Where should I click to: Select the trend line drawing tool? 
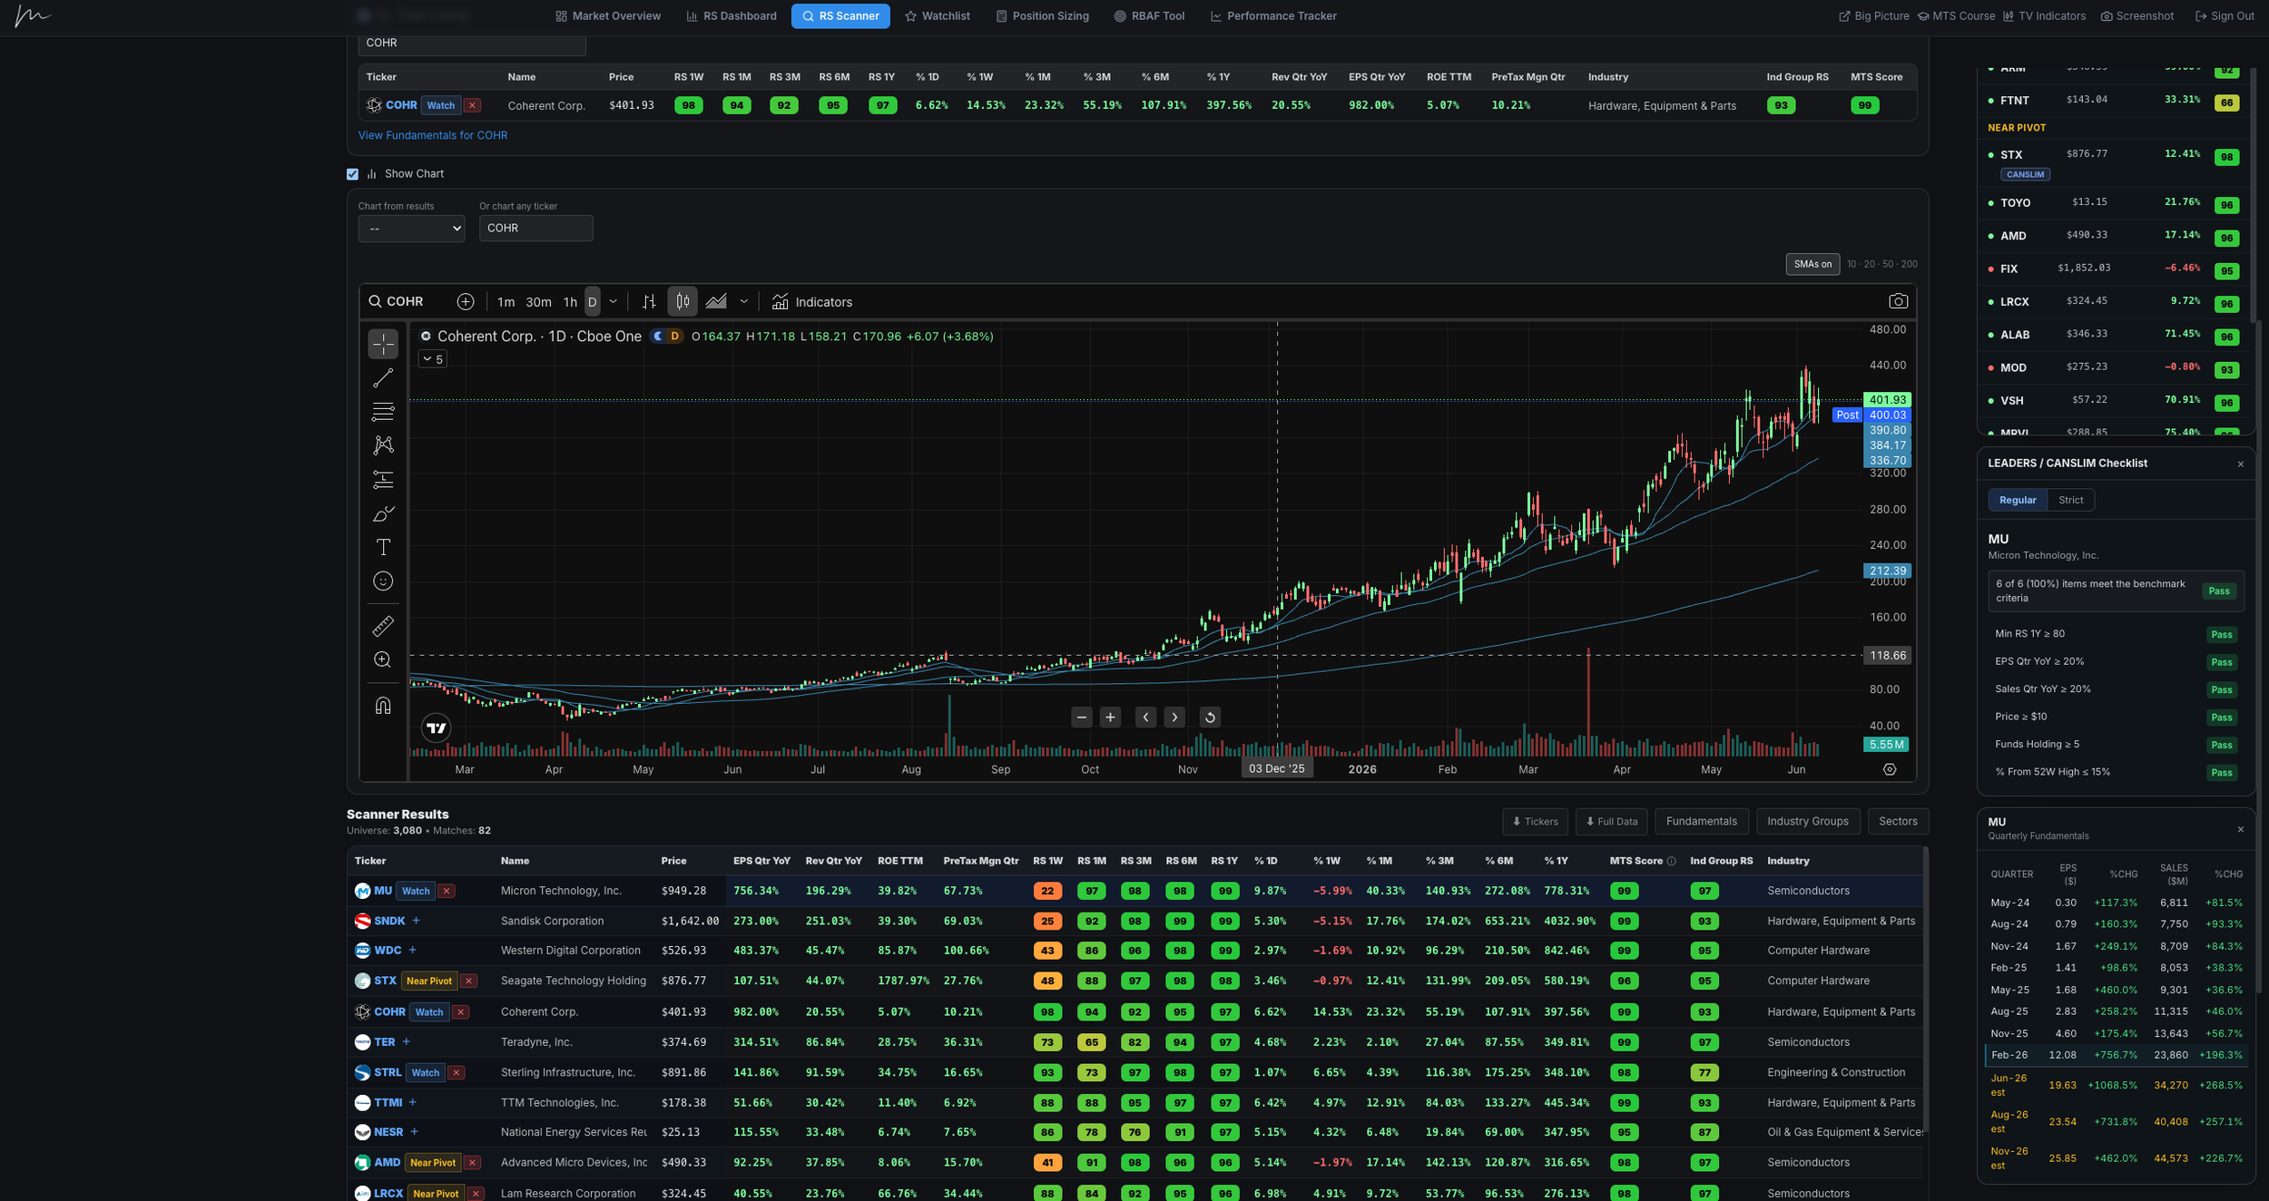383,377
